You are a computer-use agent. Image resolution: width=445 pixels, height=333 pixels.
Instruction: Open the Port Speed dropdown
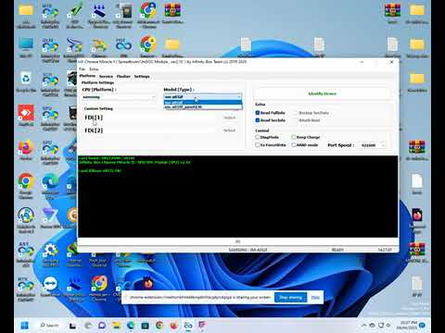click(x=373, y=145)
